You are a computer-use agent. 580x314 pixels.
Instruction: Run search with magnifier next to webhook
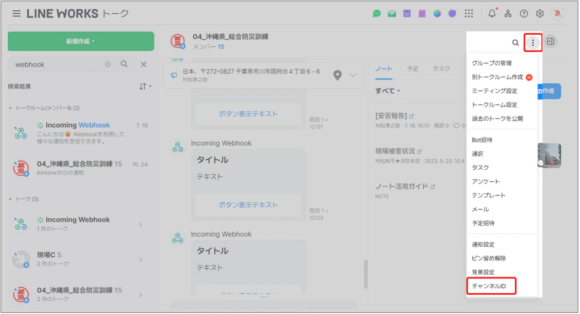pos(124,64)
